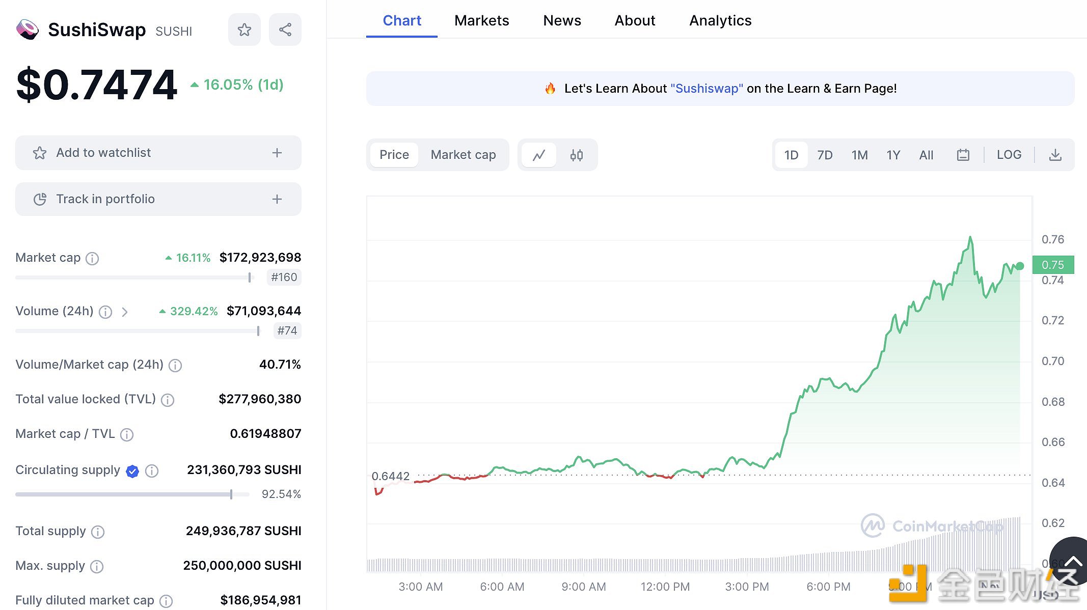This screenshot has height=610, width=1087.
Task: Click the current 0.75 price tag on axis
Action: coord(1053,265)
